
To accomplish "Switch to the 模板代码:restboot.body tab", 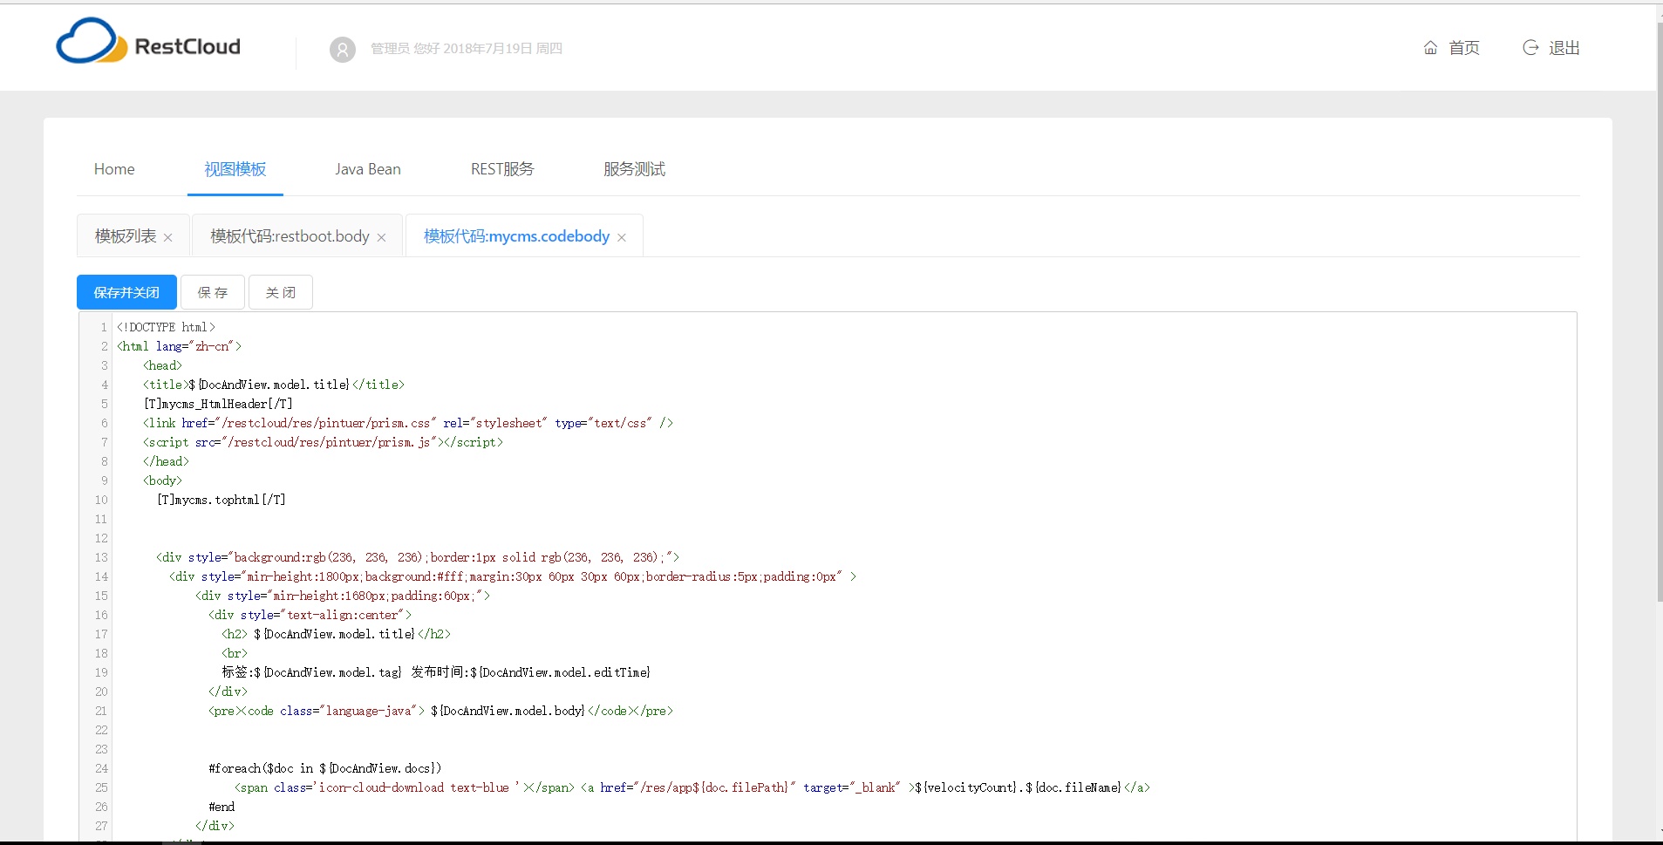I will click(288, 235).
